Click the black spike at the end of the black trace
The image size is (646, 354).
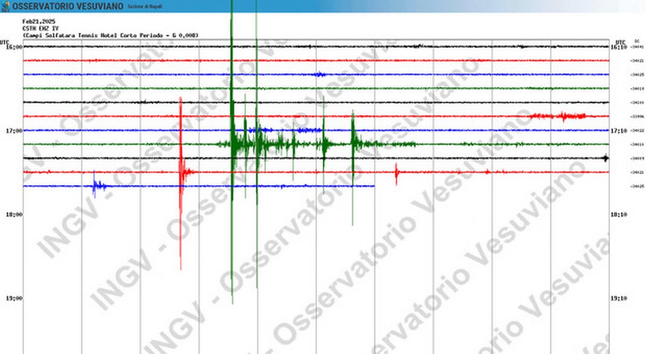606,158
